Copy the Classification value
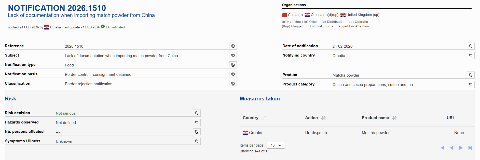 233,84
